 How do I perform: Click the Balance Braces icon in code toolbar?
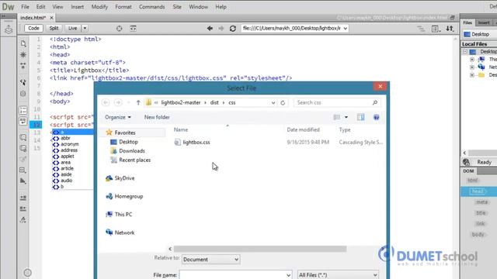tap(23, 94)
